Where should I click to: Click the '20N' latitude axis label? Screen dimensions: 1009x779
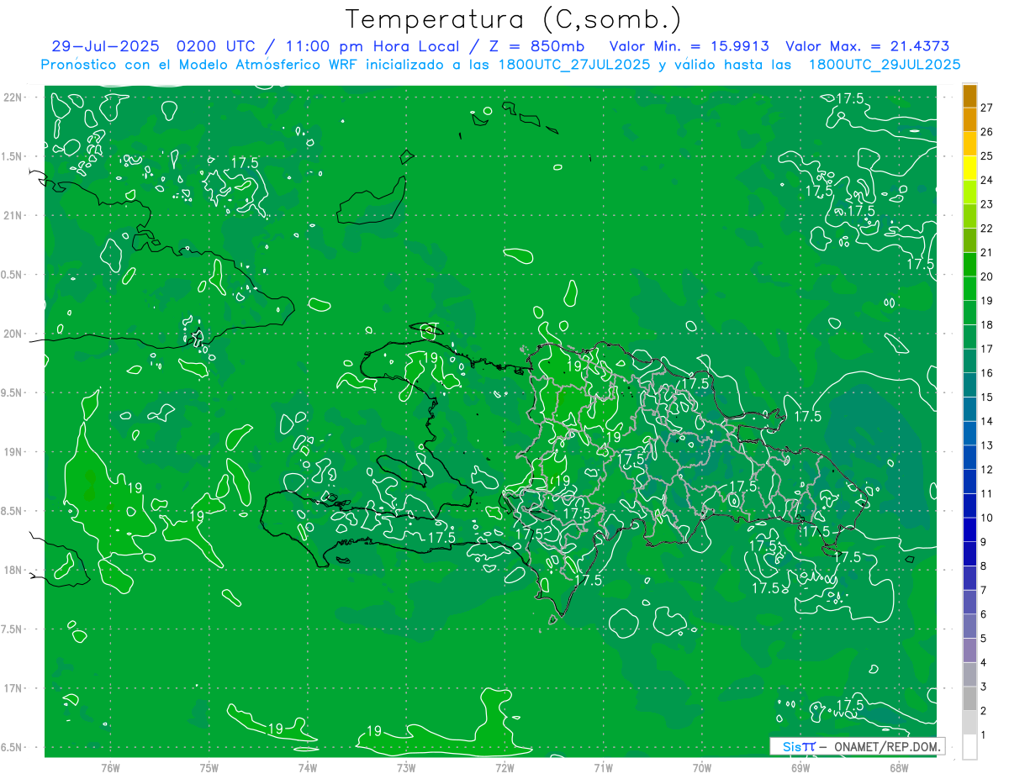tap(13, 334)
